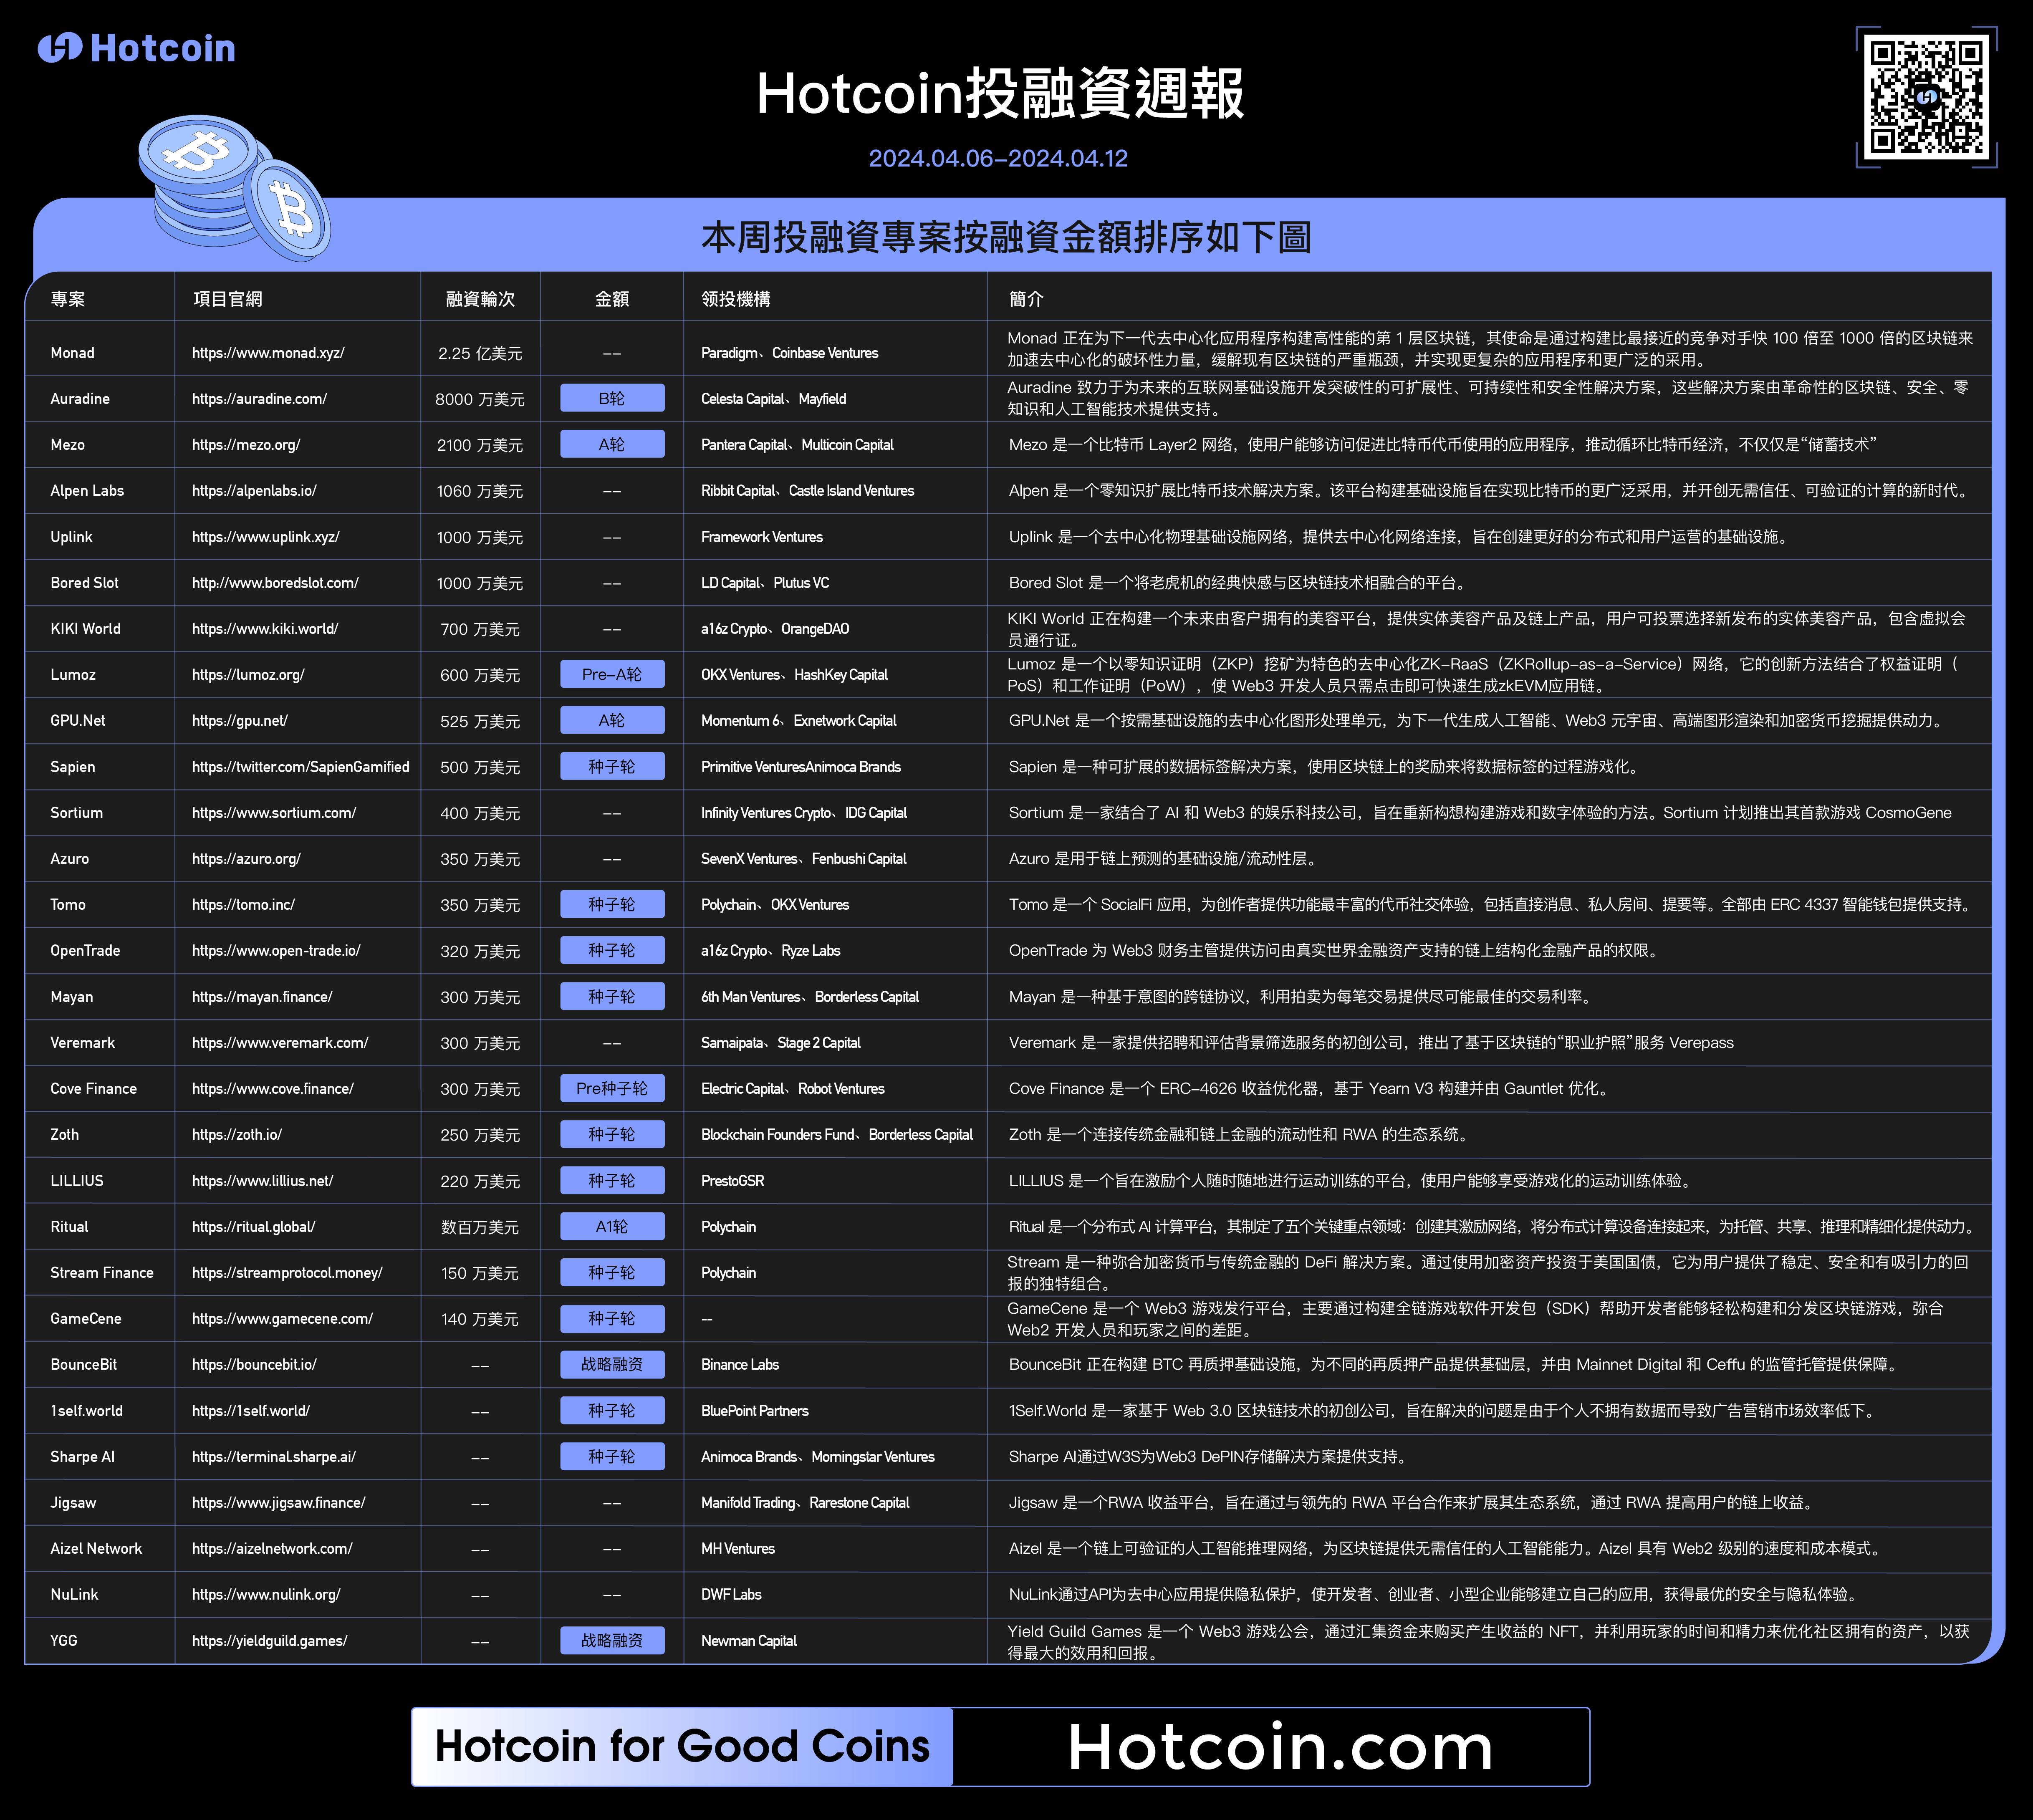
Task: Click the 种子轮 badge in Sharpe AI row
Action: (612, 1456)
